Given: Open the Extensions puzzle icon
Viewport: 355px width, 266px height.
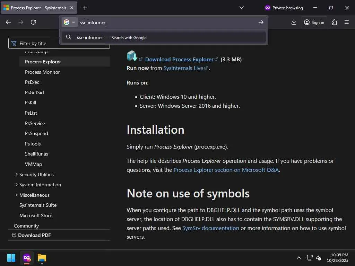Looking at the screenshot, I should coord(334,22).
